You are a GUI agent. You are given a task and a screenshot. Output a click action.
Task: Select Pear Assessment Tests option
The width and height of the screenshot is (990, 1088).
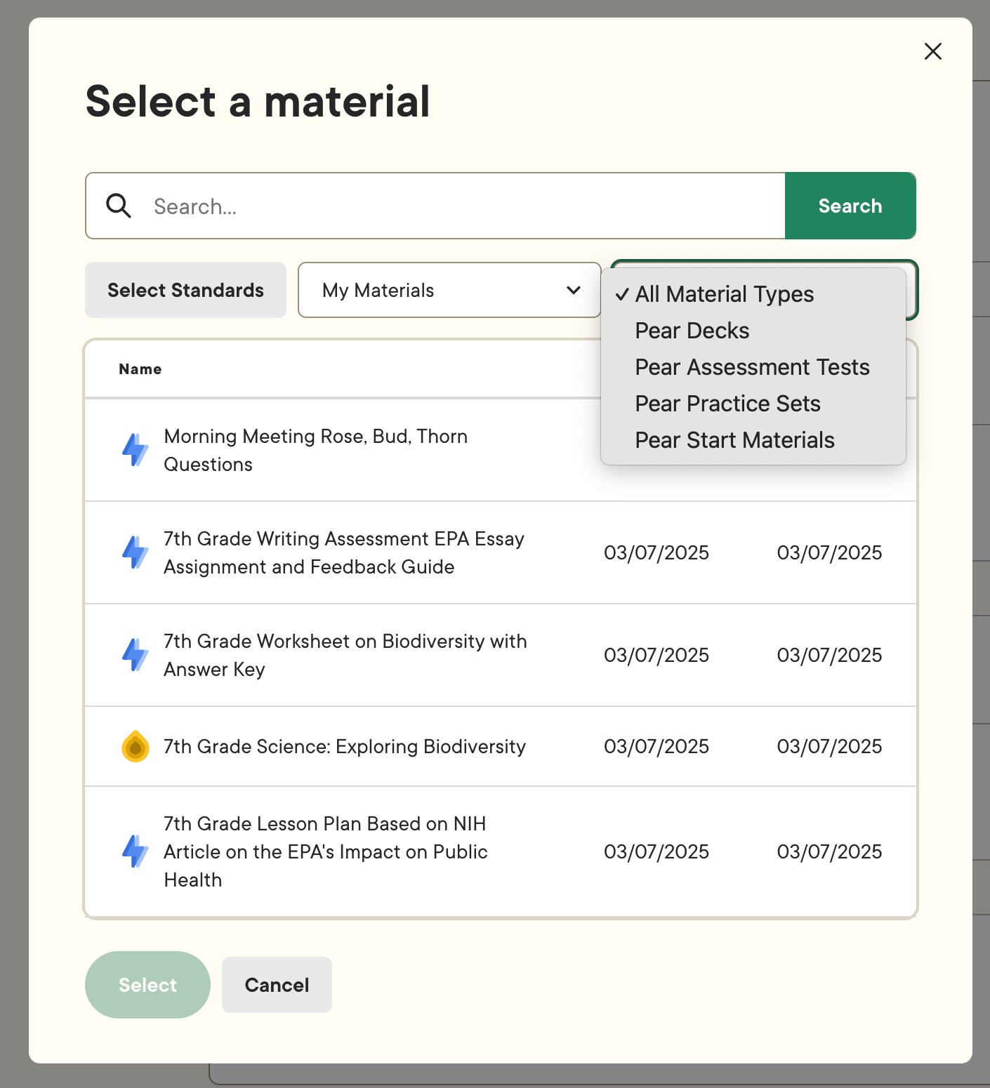(x=753, y=367)
